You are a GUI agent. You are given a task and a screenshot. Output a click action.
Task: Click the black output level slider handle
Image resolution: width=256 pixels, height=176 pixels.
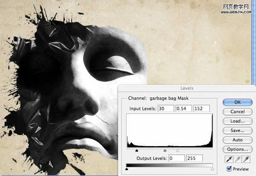click(x=127, y=169)
